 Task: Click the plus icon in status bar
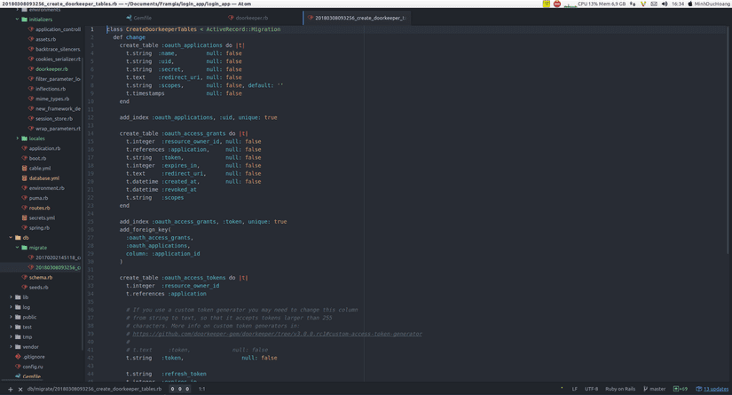[x=10, y=389]
